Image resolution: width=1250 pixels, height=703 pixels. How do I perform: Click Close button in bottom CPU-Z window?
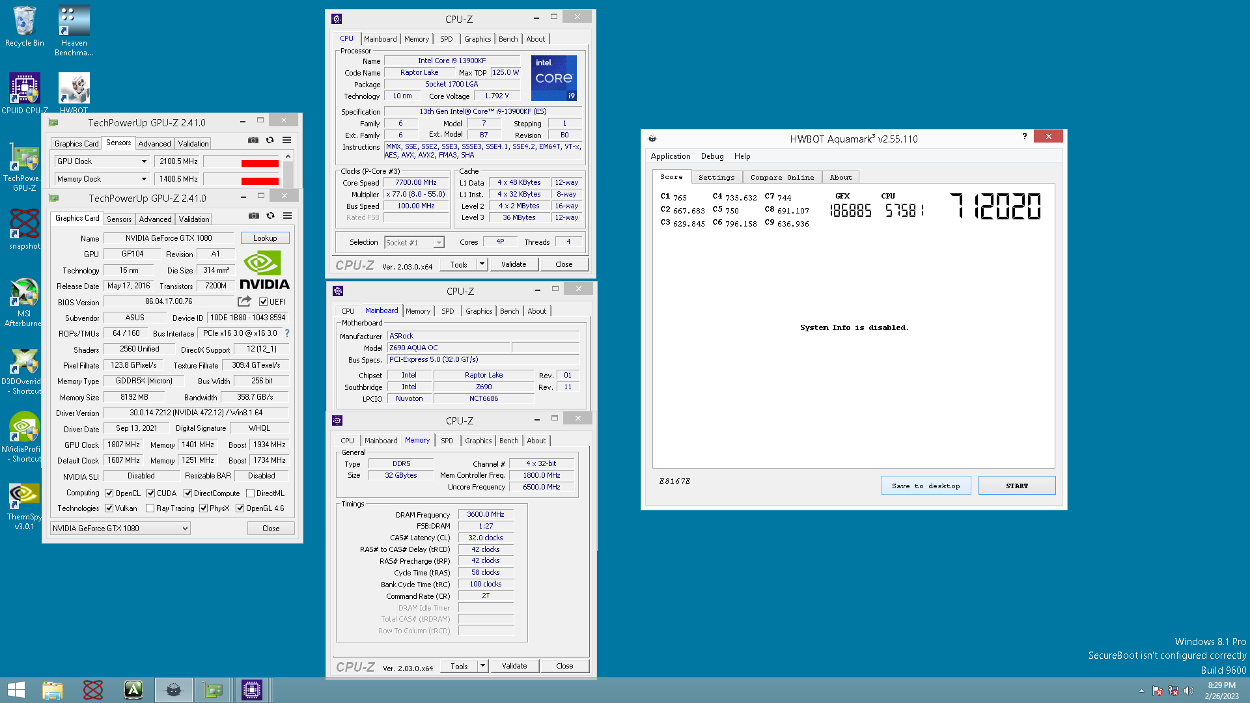coord(564,666)
